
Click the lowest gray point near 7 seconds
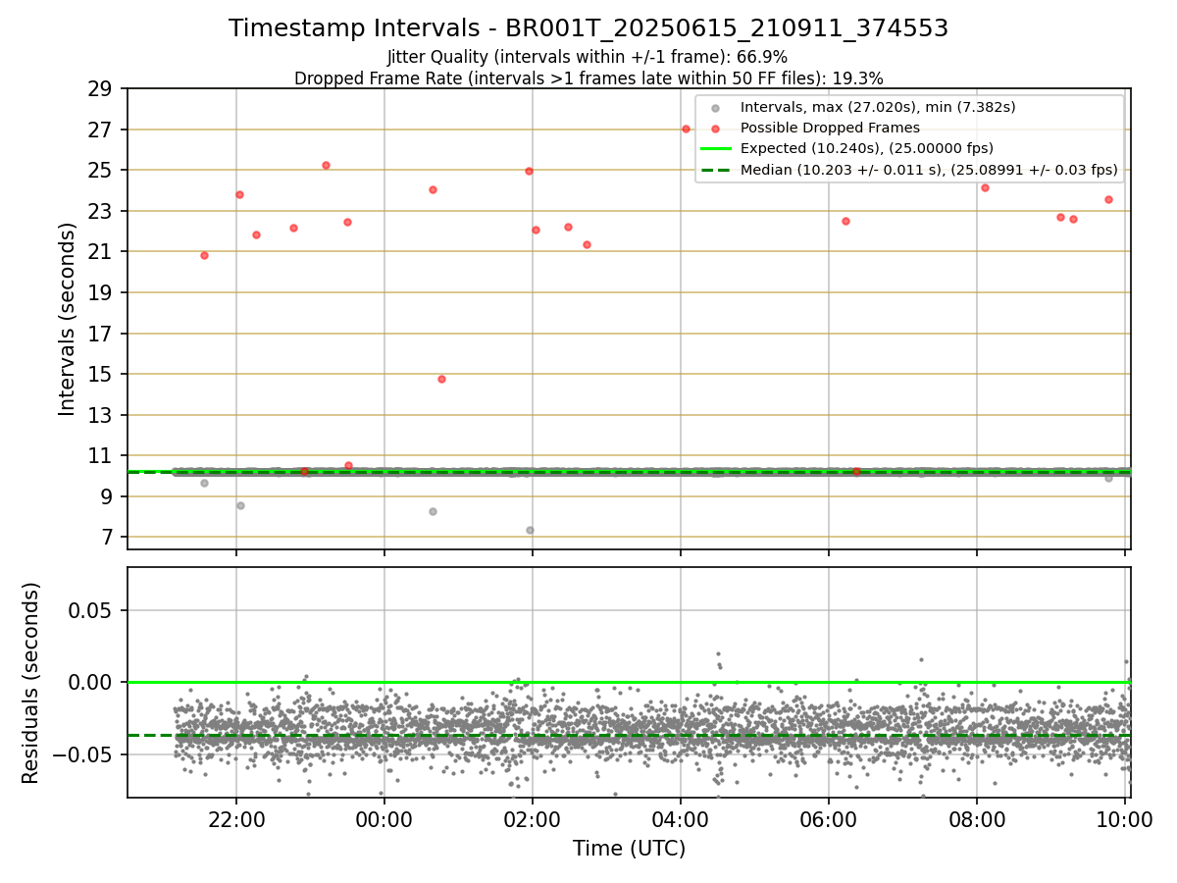point(530,530)
